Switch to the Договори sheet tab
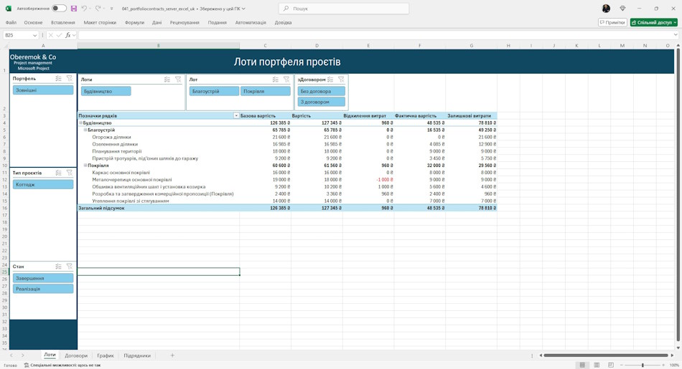Screen dimensions: 682x369 click(76, 355)
